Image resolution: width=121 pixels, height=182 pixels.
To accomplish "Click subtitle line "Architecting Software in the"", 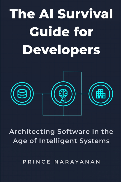I will (x=61, y=132).
